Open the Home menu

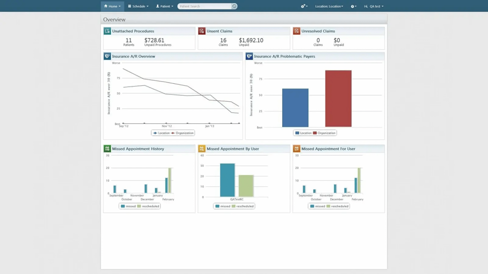point(112,6)
